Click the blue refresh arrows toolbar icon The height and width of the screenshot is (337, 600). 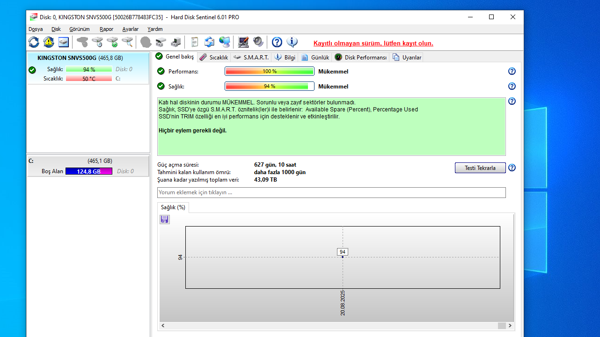[x=34, y=42]
